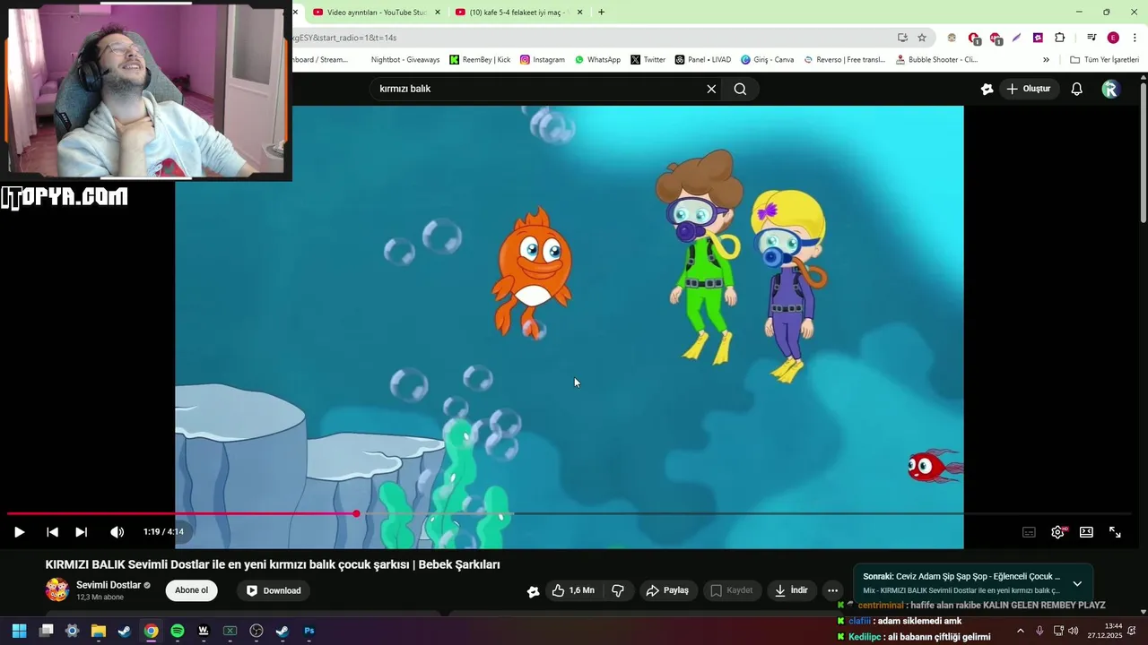Click the page vertical scrollbar
This screenshot has width=1148, height=645.
[x=1144, y=152]
